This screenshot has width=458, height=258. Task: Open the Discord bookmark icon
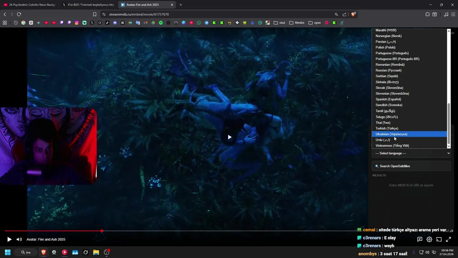click(115, 23)
